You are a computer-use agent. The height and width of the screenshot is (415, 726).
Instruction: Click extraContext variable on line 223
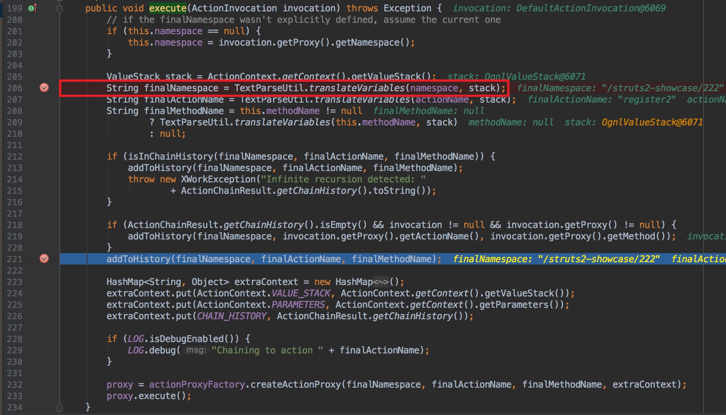[x=266, y=282]
